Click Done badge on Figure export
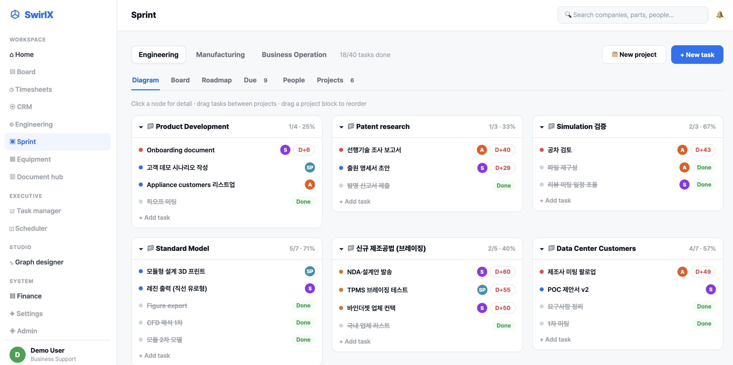The image size is (733, 365). point(303,305)
